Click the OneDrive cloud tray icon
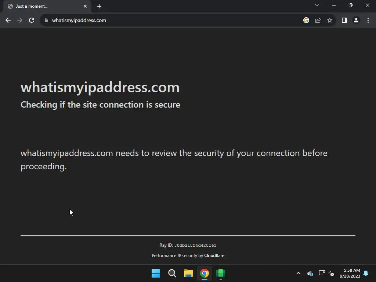 click(x=310, y=273)
